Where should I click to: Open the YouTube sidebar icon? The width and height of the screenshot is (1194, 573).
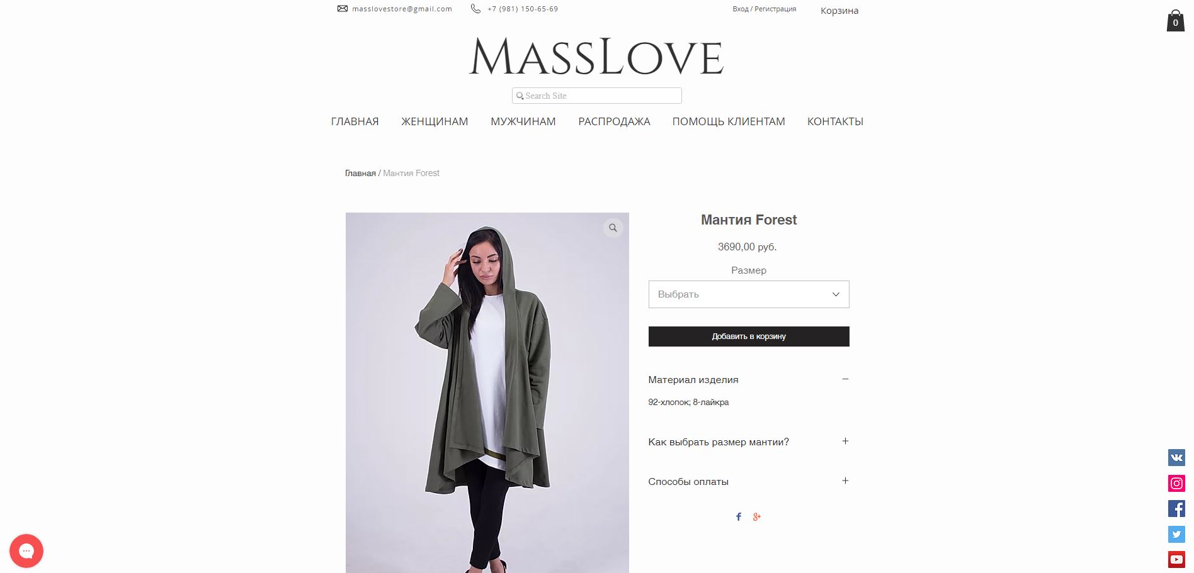click(x=1176, y=559)
